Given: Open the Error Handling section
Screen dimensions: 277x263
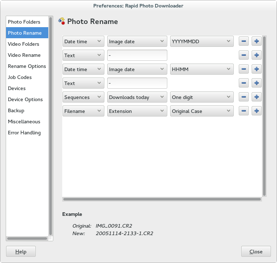Looking at the screenshot, I should [x=27, y=133].
